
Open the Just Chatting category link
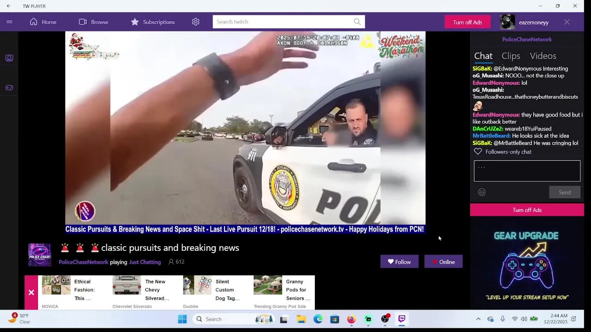click(145, 262)
